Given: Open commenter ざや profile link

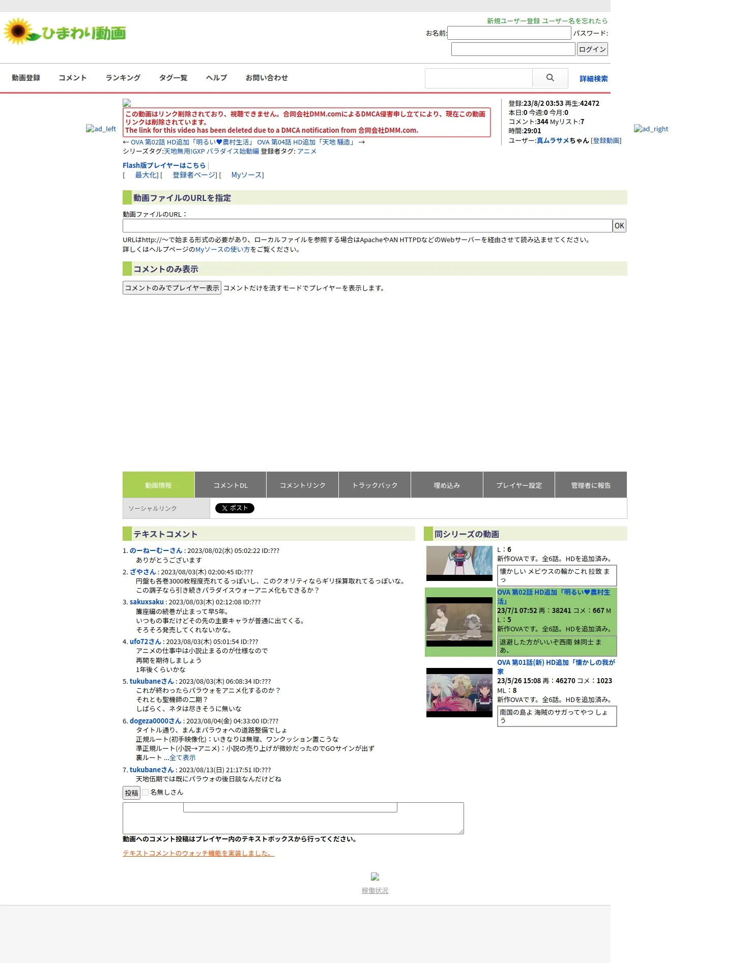Looking at the screenshot, I should (x=142, y=572).
